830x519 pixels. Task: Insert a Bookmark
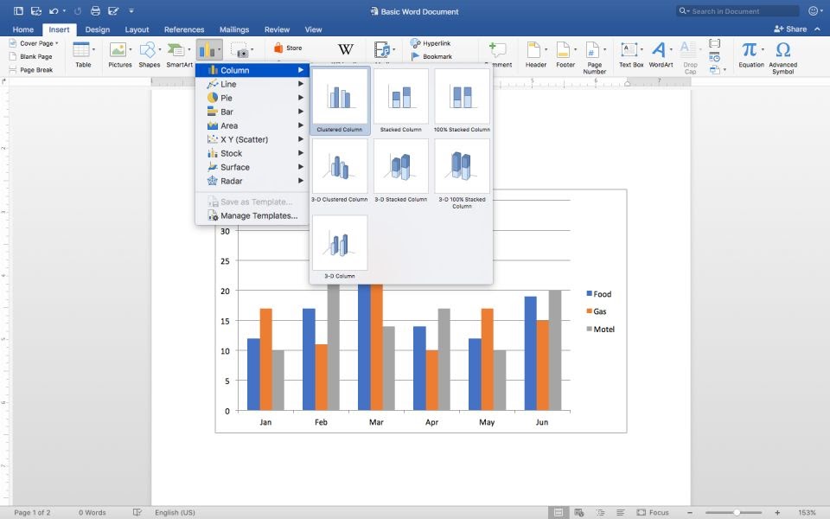click(x=431, y=57)
